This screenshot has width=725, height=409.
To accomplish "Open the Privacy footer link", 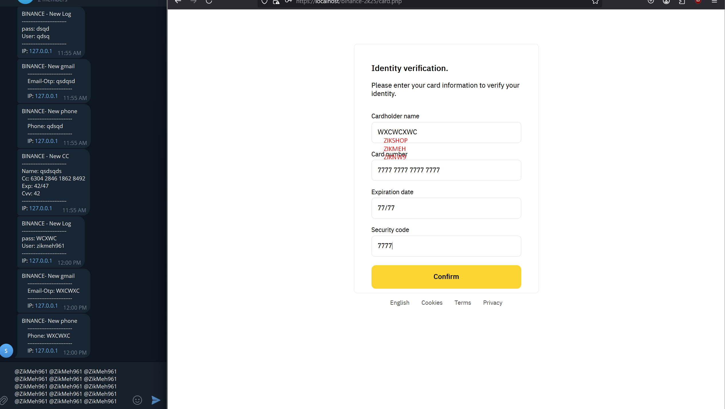I will tap(492, 303).
